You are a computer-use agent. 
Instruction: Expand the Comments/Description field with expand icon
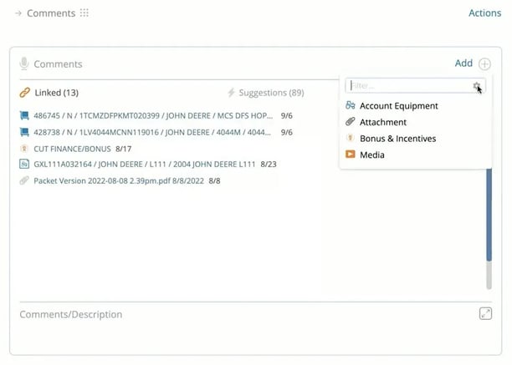click(x=485, y=313)
